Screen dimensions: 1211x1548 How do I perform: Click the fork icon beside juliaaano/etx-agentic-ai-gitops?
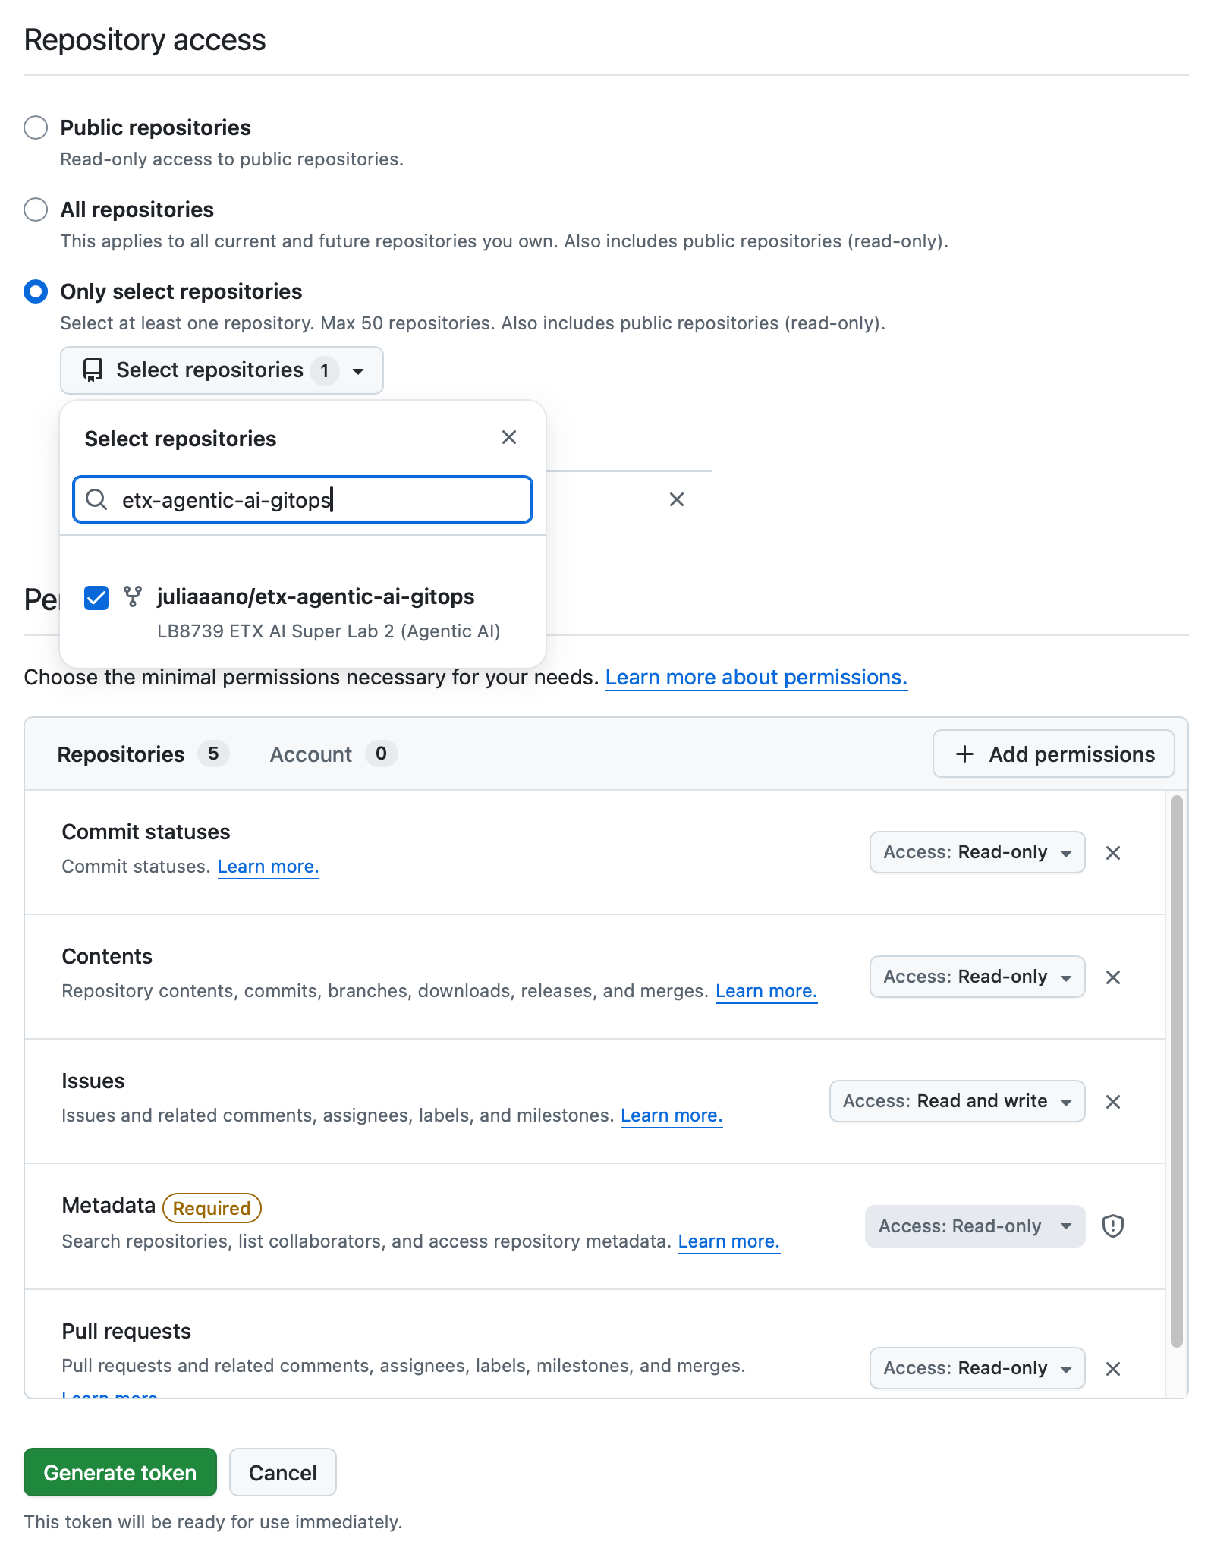point(134,596)
